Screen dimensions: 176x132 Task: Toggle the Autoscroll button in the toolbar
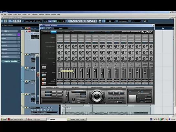100,21
